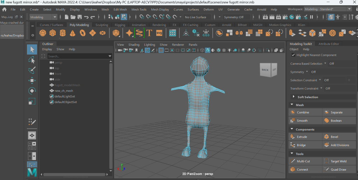This screenshot has width=358, height=180.
Task: Click the Combine button
Action: (306, 112)
